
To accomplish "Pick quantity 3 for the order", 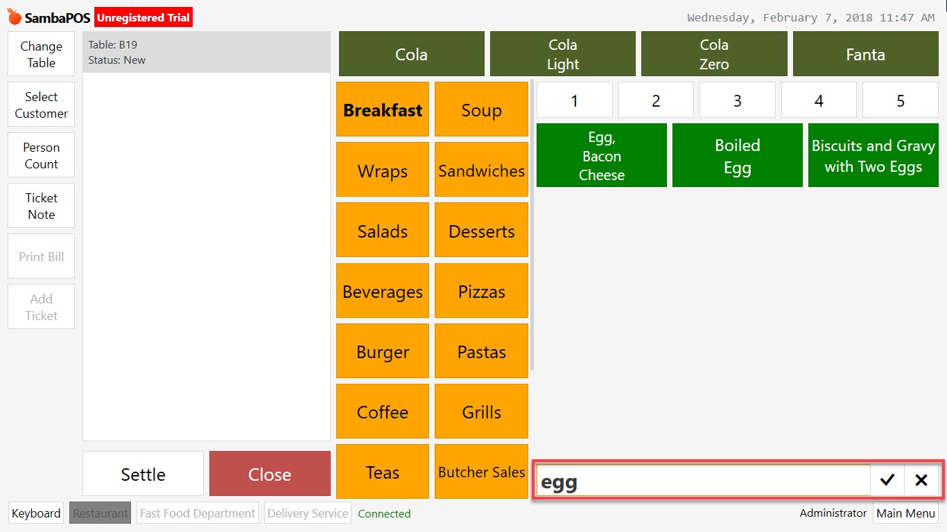I will (x=737, y=100).
